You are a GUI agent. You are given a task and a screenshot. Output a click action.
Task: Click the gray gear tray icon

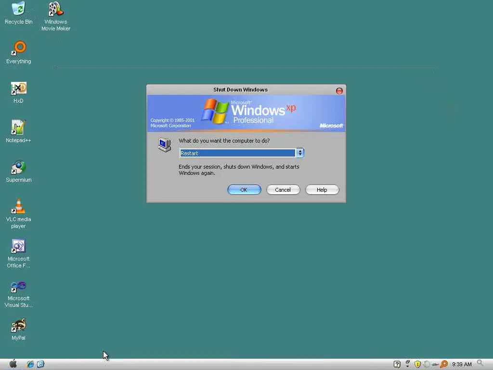click(427, 364)
